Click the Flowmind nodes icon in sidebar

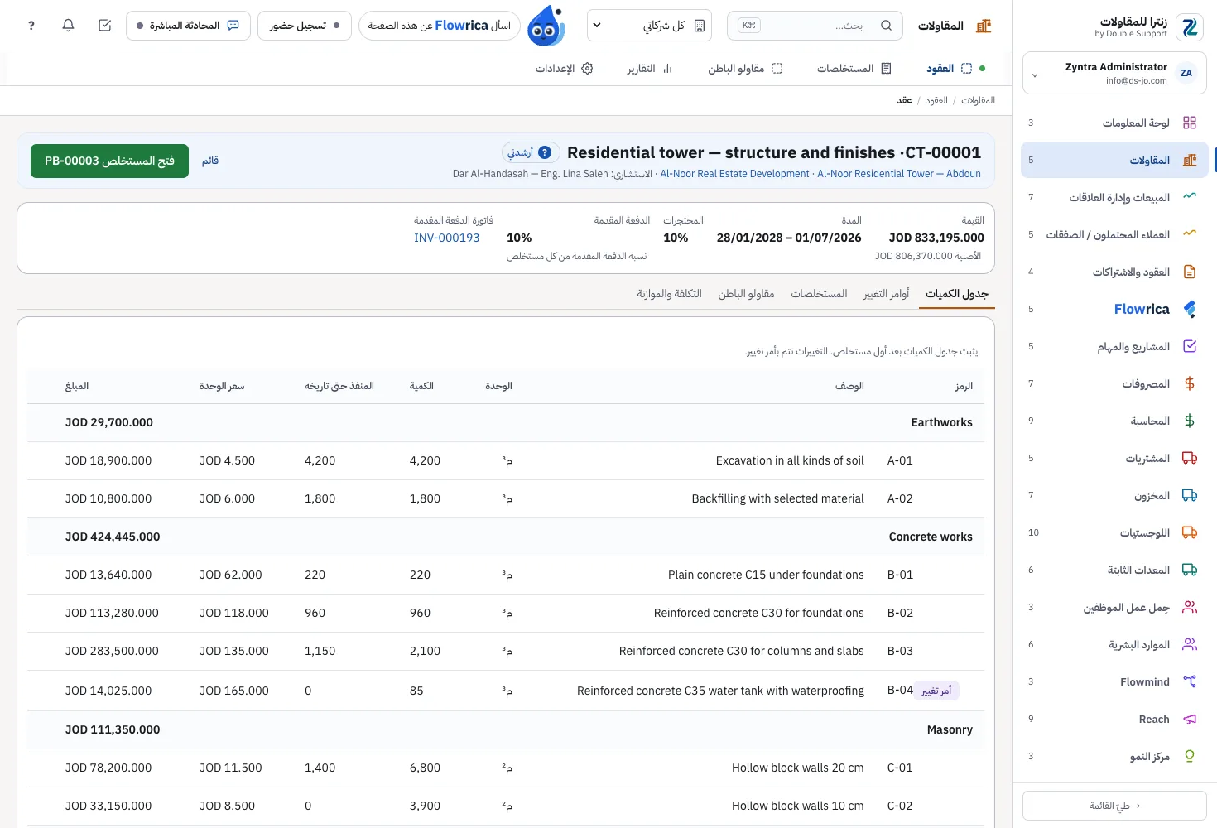pos(1190,681)
